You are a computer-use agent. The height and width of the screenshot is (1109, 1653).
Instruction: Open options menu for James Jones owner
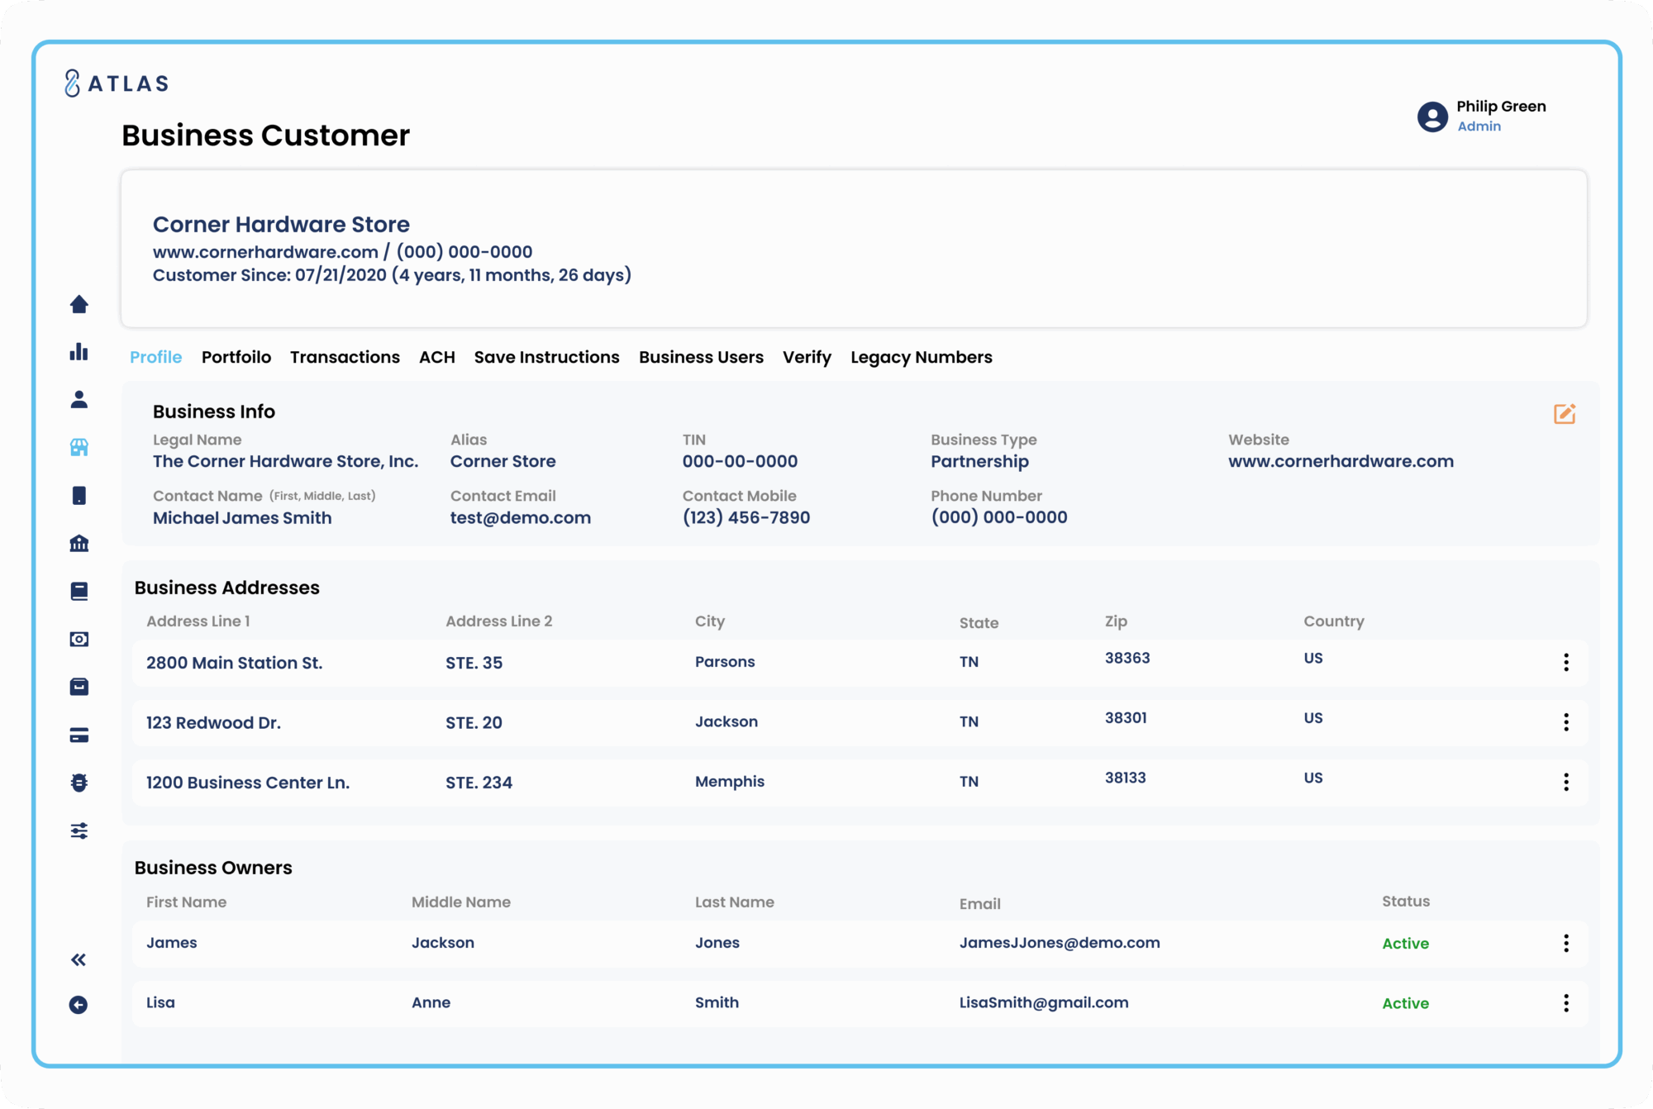click(x=1565, y=943)
